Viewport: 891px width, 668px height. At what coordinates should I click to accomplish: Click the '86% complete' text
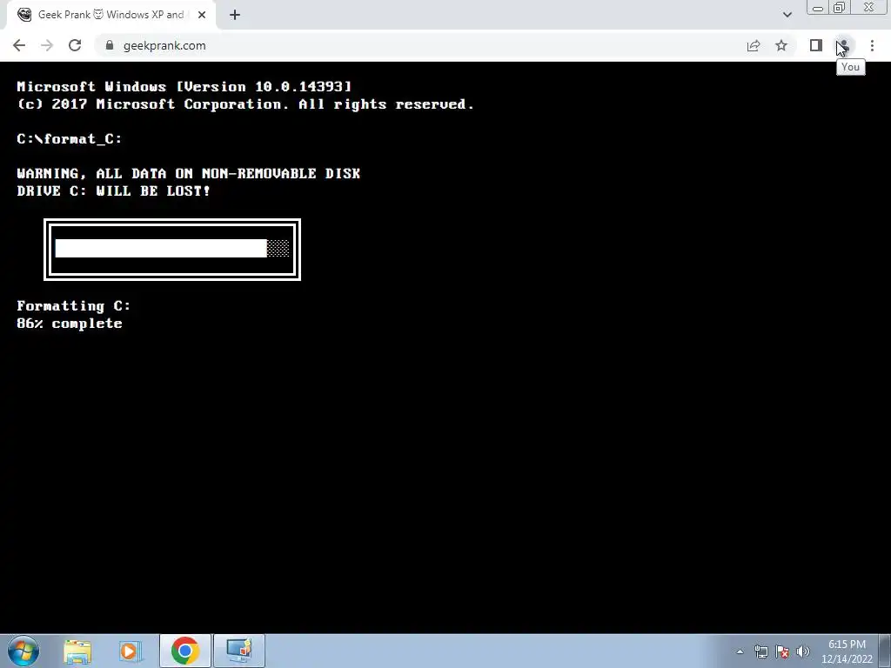(x=70, y=324)
